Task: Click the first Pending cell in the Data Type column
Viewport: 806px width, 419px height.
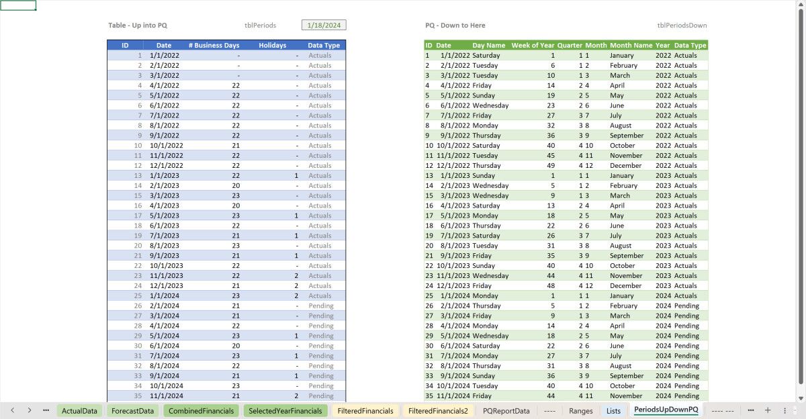Action: (x=320, y=306)
